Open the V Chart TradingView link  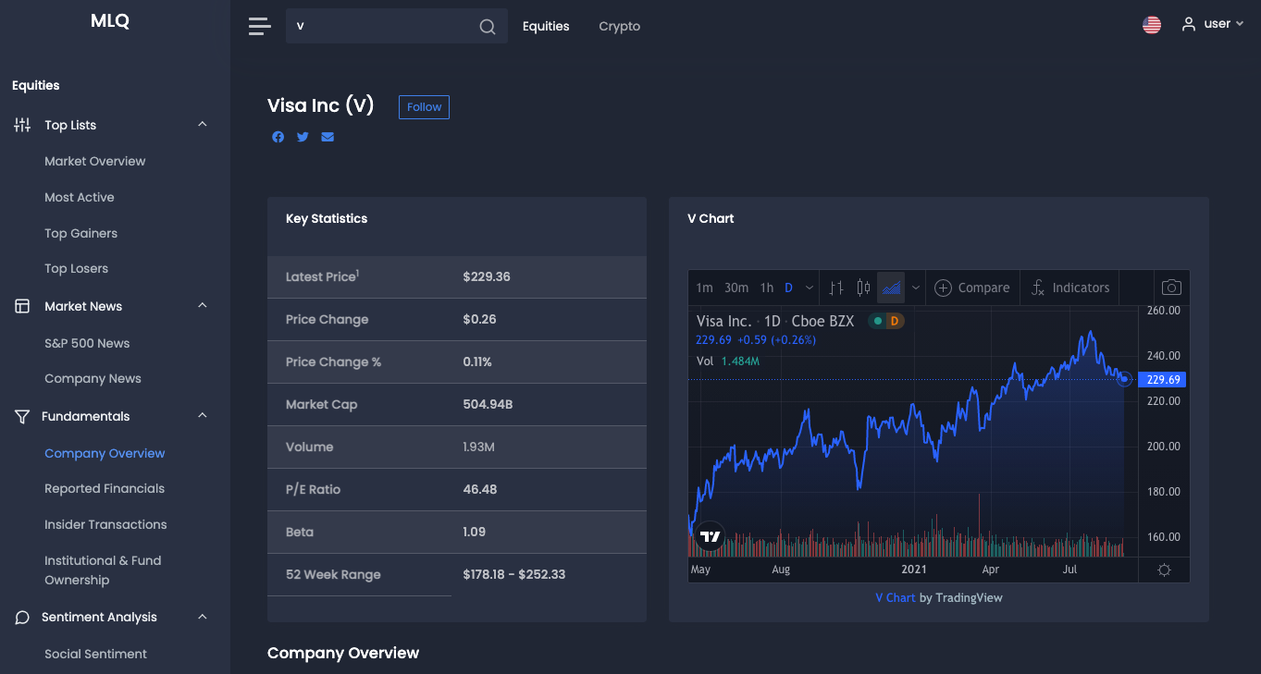click(896, 598)
